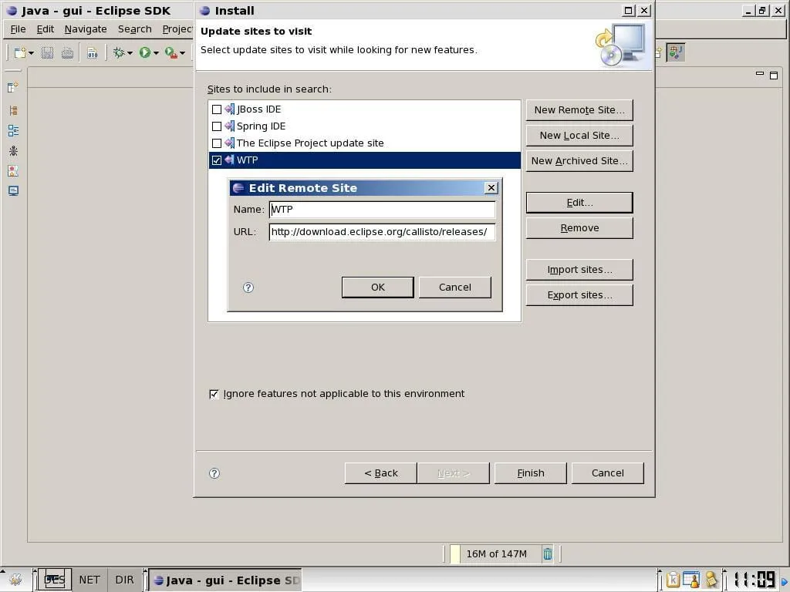790x592 pixels.
Task: Click Export sites button
Action: click(579, 295)
